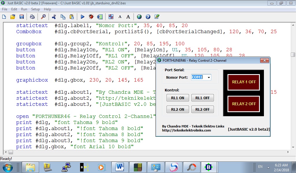Viewport: 296px width, 173px height.
Task: Click the RL1 OFF button
Action: coord(203,98)
